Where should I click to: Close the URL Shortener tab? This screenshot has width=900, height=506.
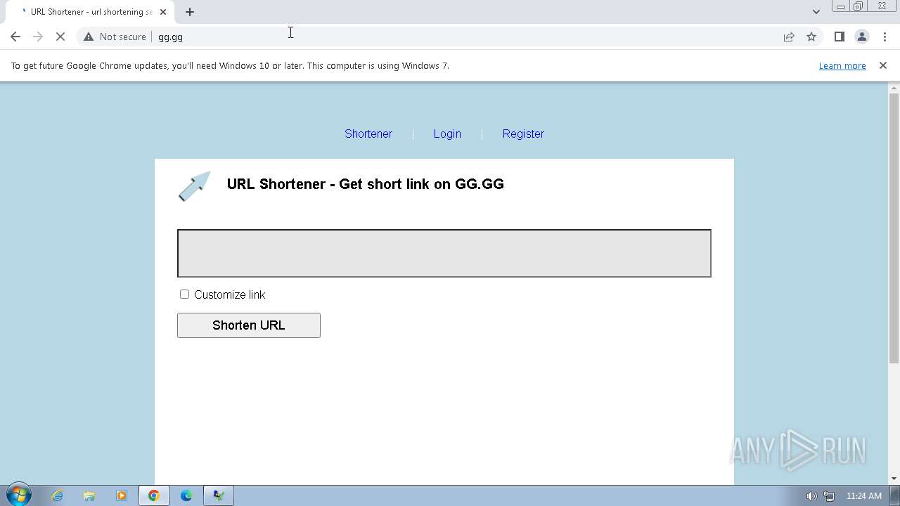point(163,12)
